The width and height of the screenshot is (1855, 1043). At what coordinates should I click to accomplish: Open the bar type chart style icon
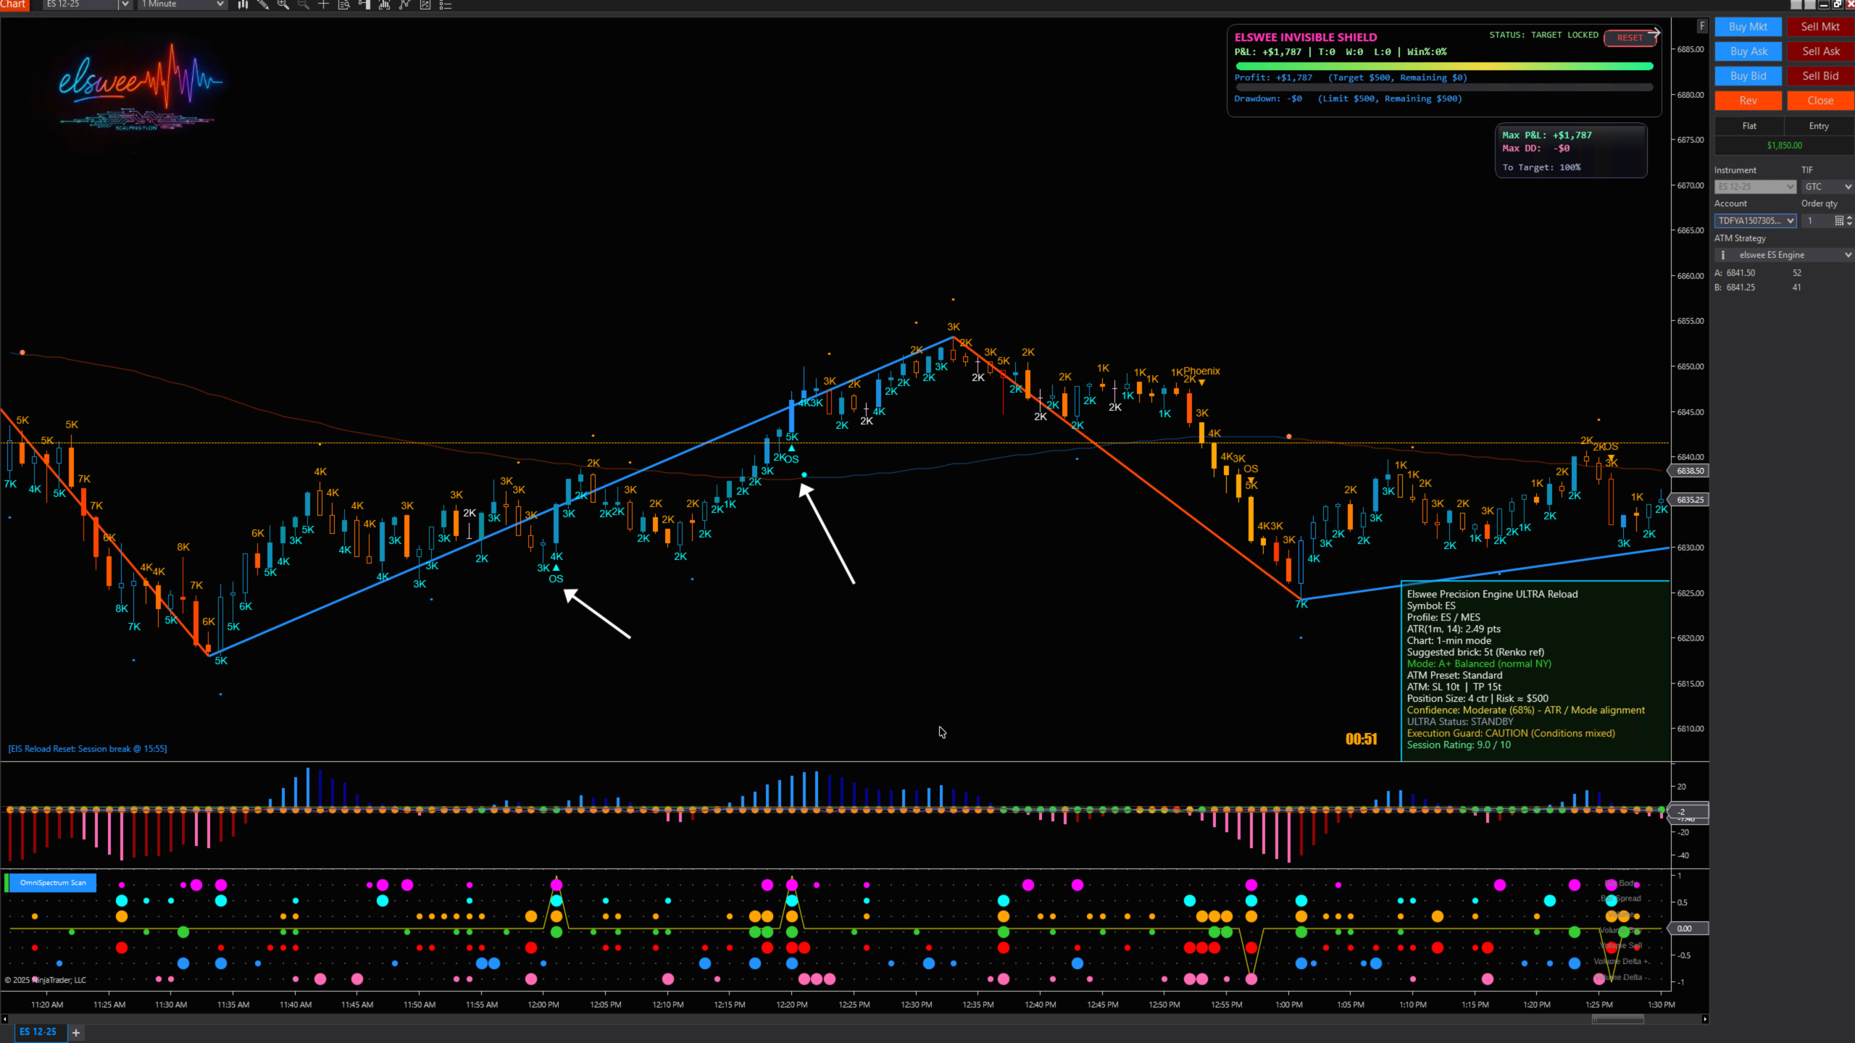coord(243,4)
